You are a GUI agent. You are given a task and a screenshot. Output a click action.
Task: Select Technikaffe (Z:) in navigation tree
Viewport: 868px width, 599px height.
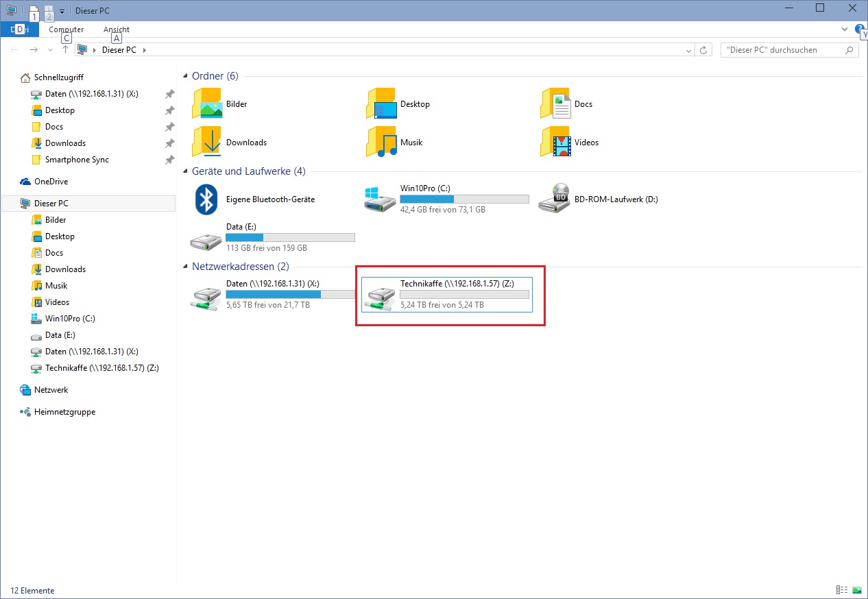(x=102, y=368)
